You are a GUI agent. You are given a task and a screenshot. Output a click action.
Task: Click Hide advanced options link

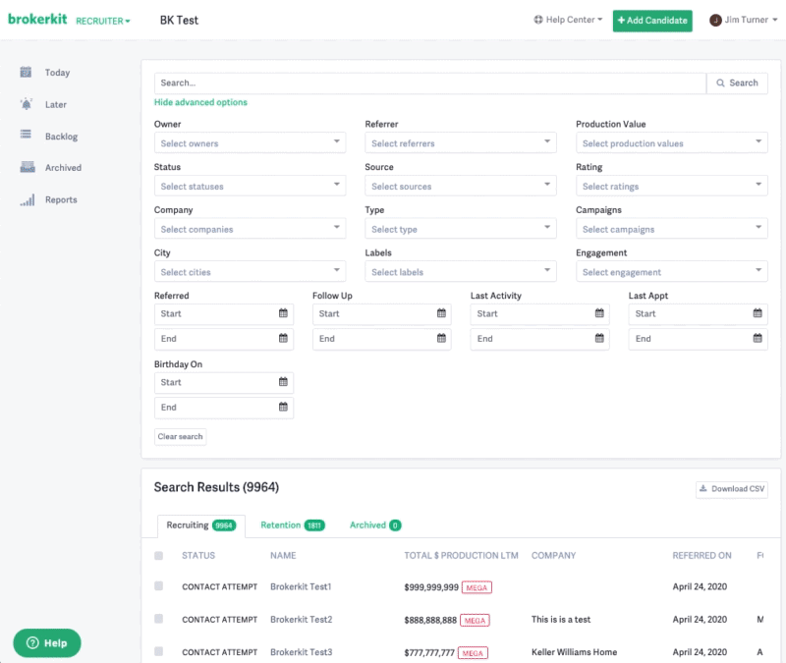coord(200,102)
